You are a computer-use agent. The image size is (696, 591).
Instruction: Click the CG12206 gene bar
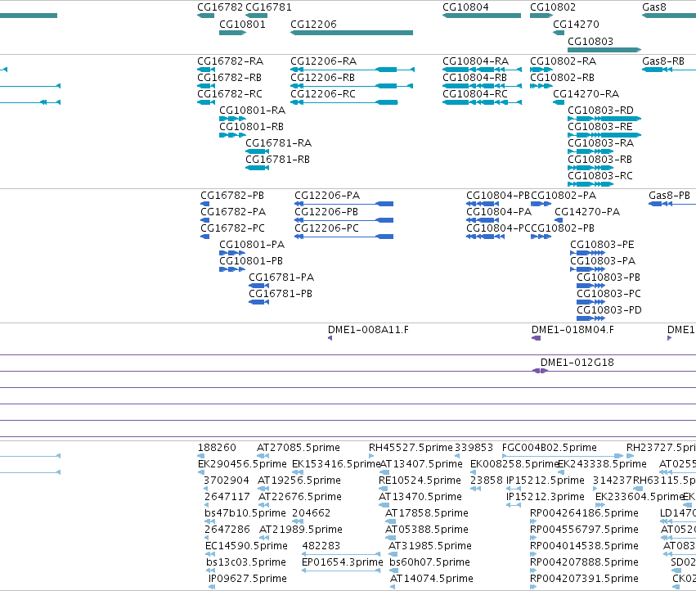click(x=352, y=33)
